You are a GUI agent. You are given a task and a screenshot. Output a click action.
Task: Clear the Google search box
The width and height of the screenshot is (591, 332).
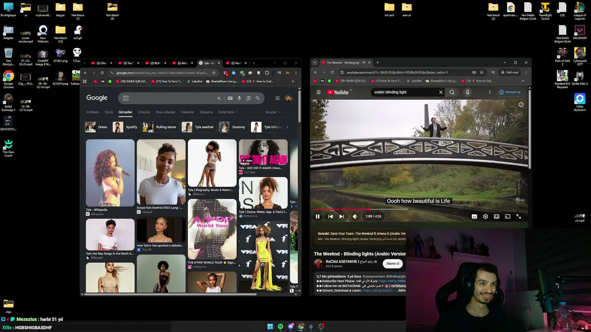(x=219, y=98)
